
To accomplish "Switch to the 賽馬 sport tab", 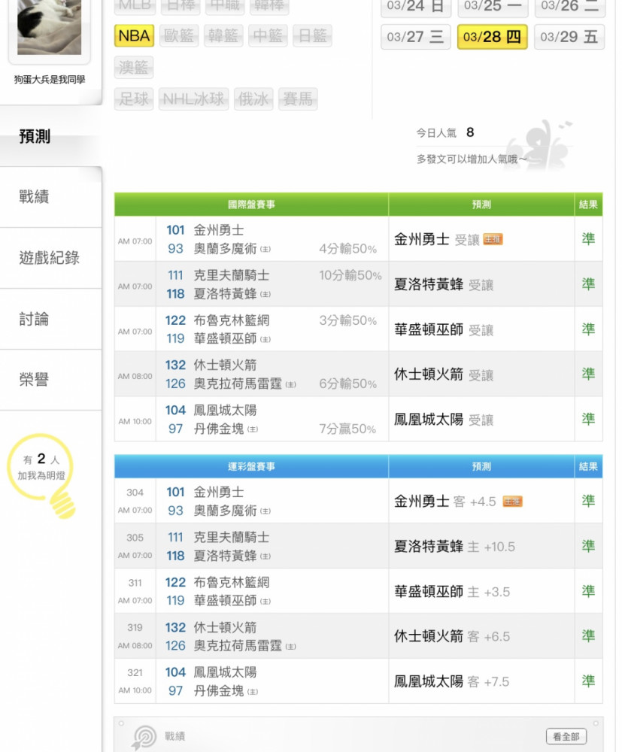I will pyautogui.click(x=298, y=99).
